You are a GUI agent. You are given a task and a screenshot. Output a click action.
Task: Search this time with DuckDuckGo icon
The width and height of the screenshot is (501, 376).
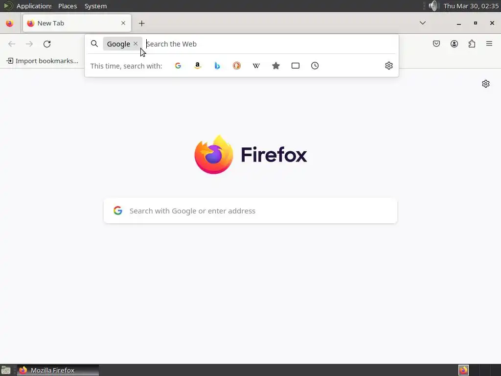pos(237,66)
